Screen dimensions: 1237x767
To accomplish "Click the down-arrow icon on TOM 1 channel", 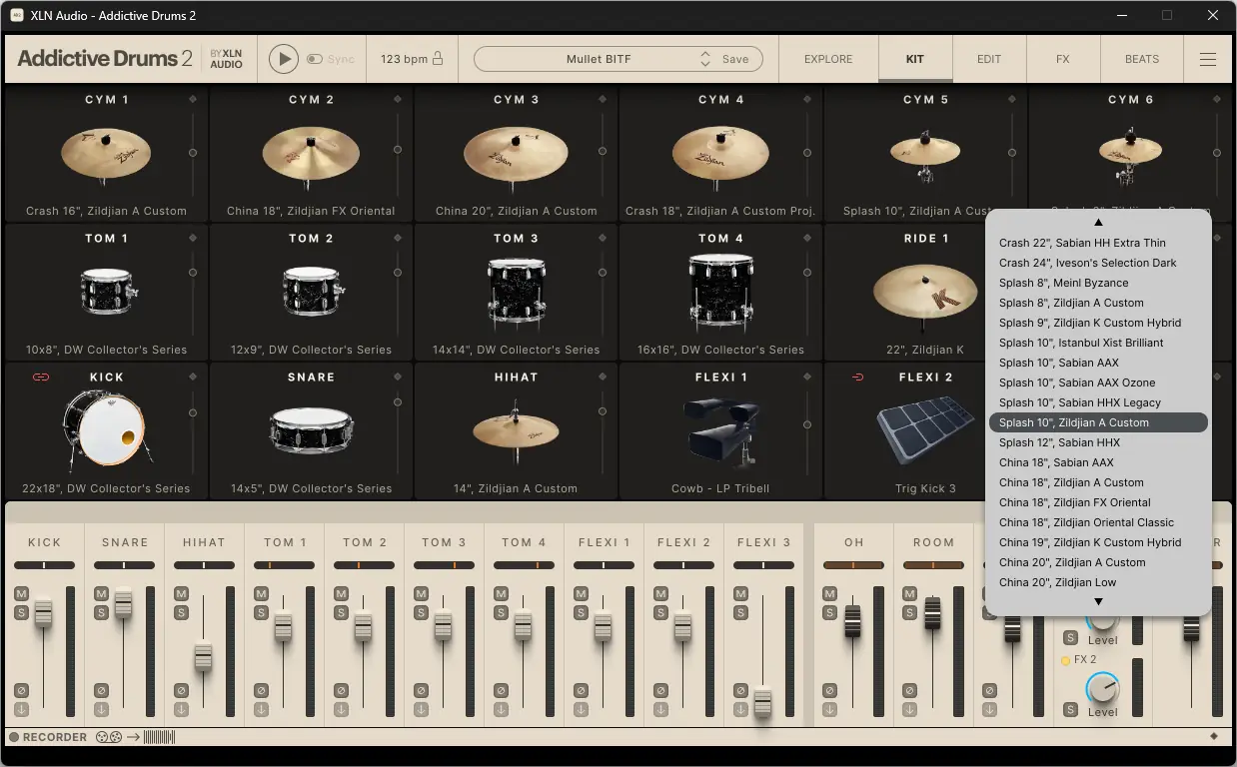I will [x=261, y=709].
